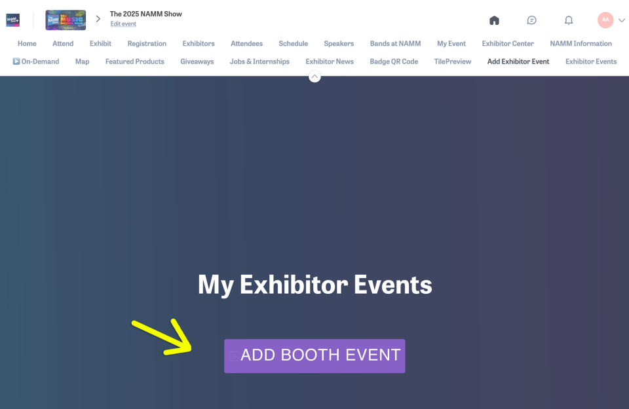Screen dimensions: 629x409
Task: Navigate to Badge QR Code
Action: tap(394, 62)
